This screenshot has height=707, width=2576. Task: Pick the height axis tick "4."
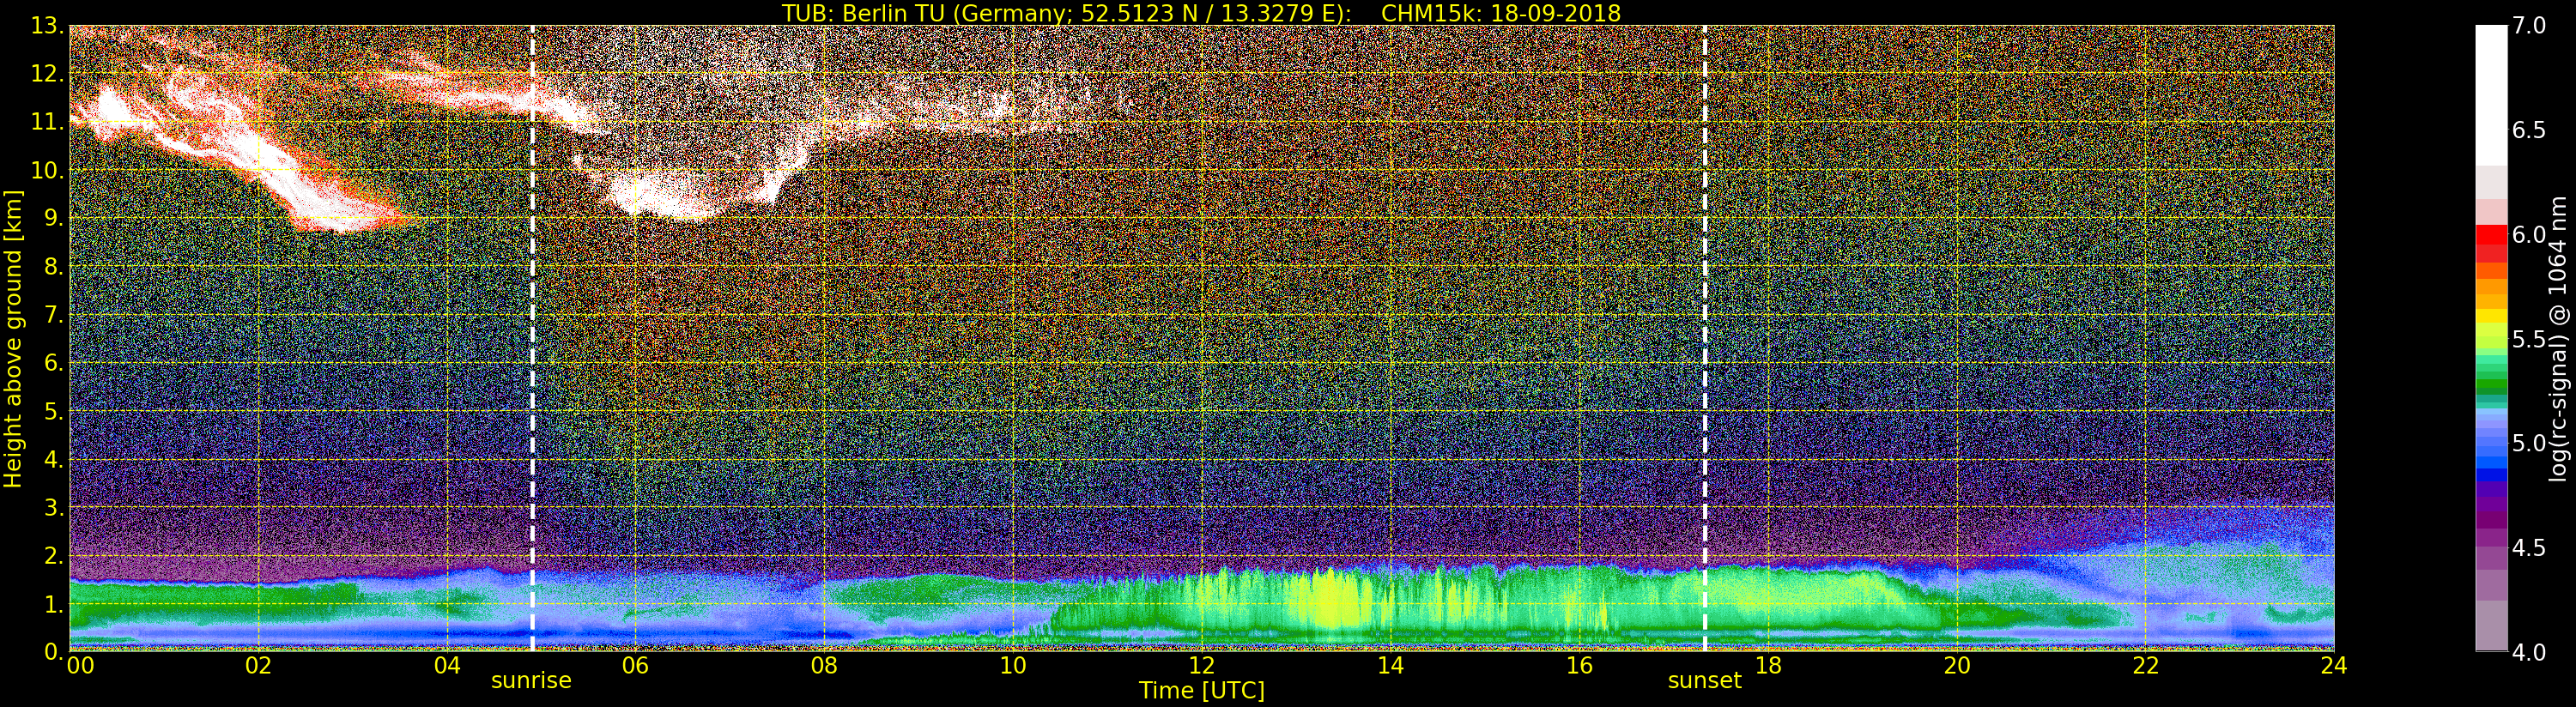pos(54,459)
